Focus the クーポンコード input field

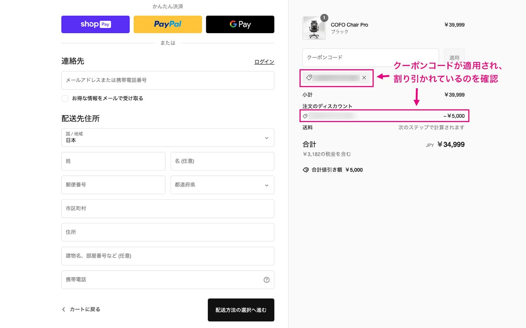[x=370, y=57]
